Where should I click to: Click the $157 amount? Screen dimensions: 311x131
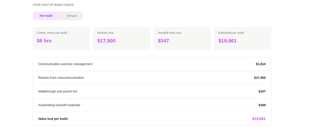(262, 91)
